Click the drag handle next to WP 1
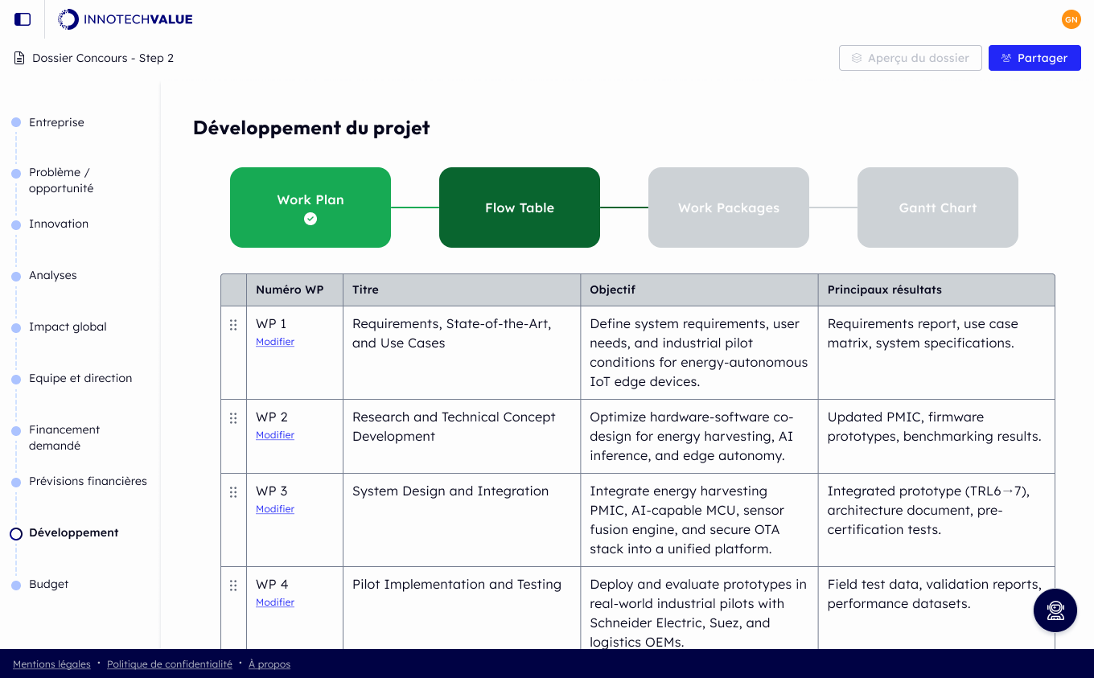Screen dimensions: 1094x678 [232, 325]
